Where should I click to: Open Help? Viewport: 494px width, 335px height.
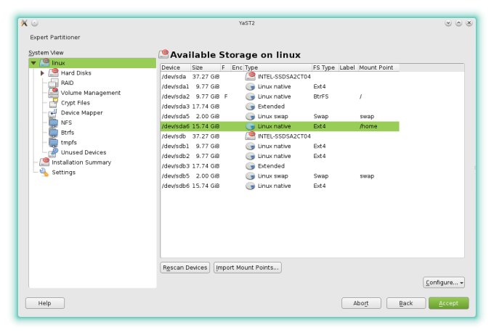(x=45, y=303)
